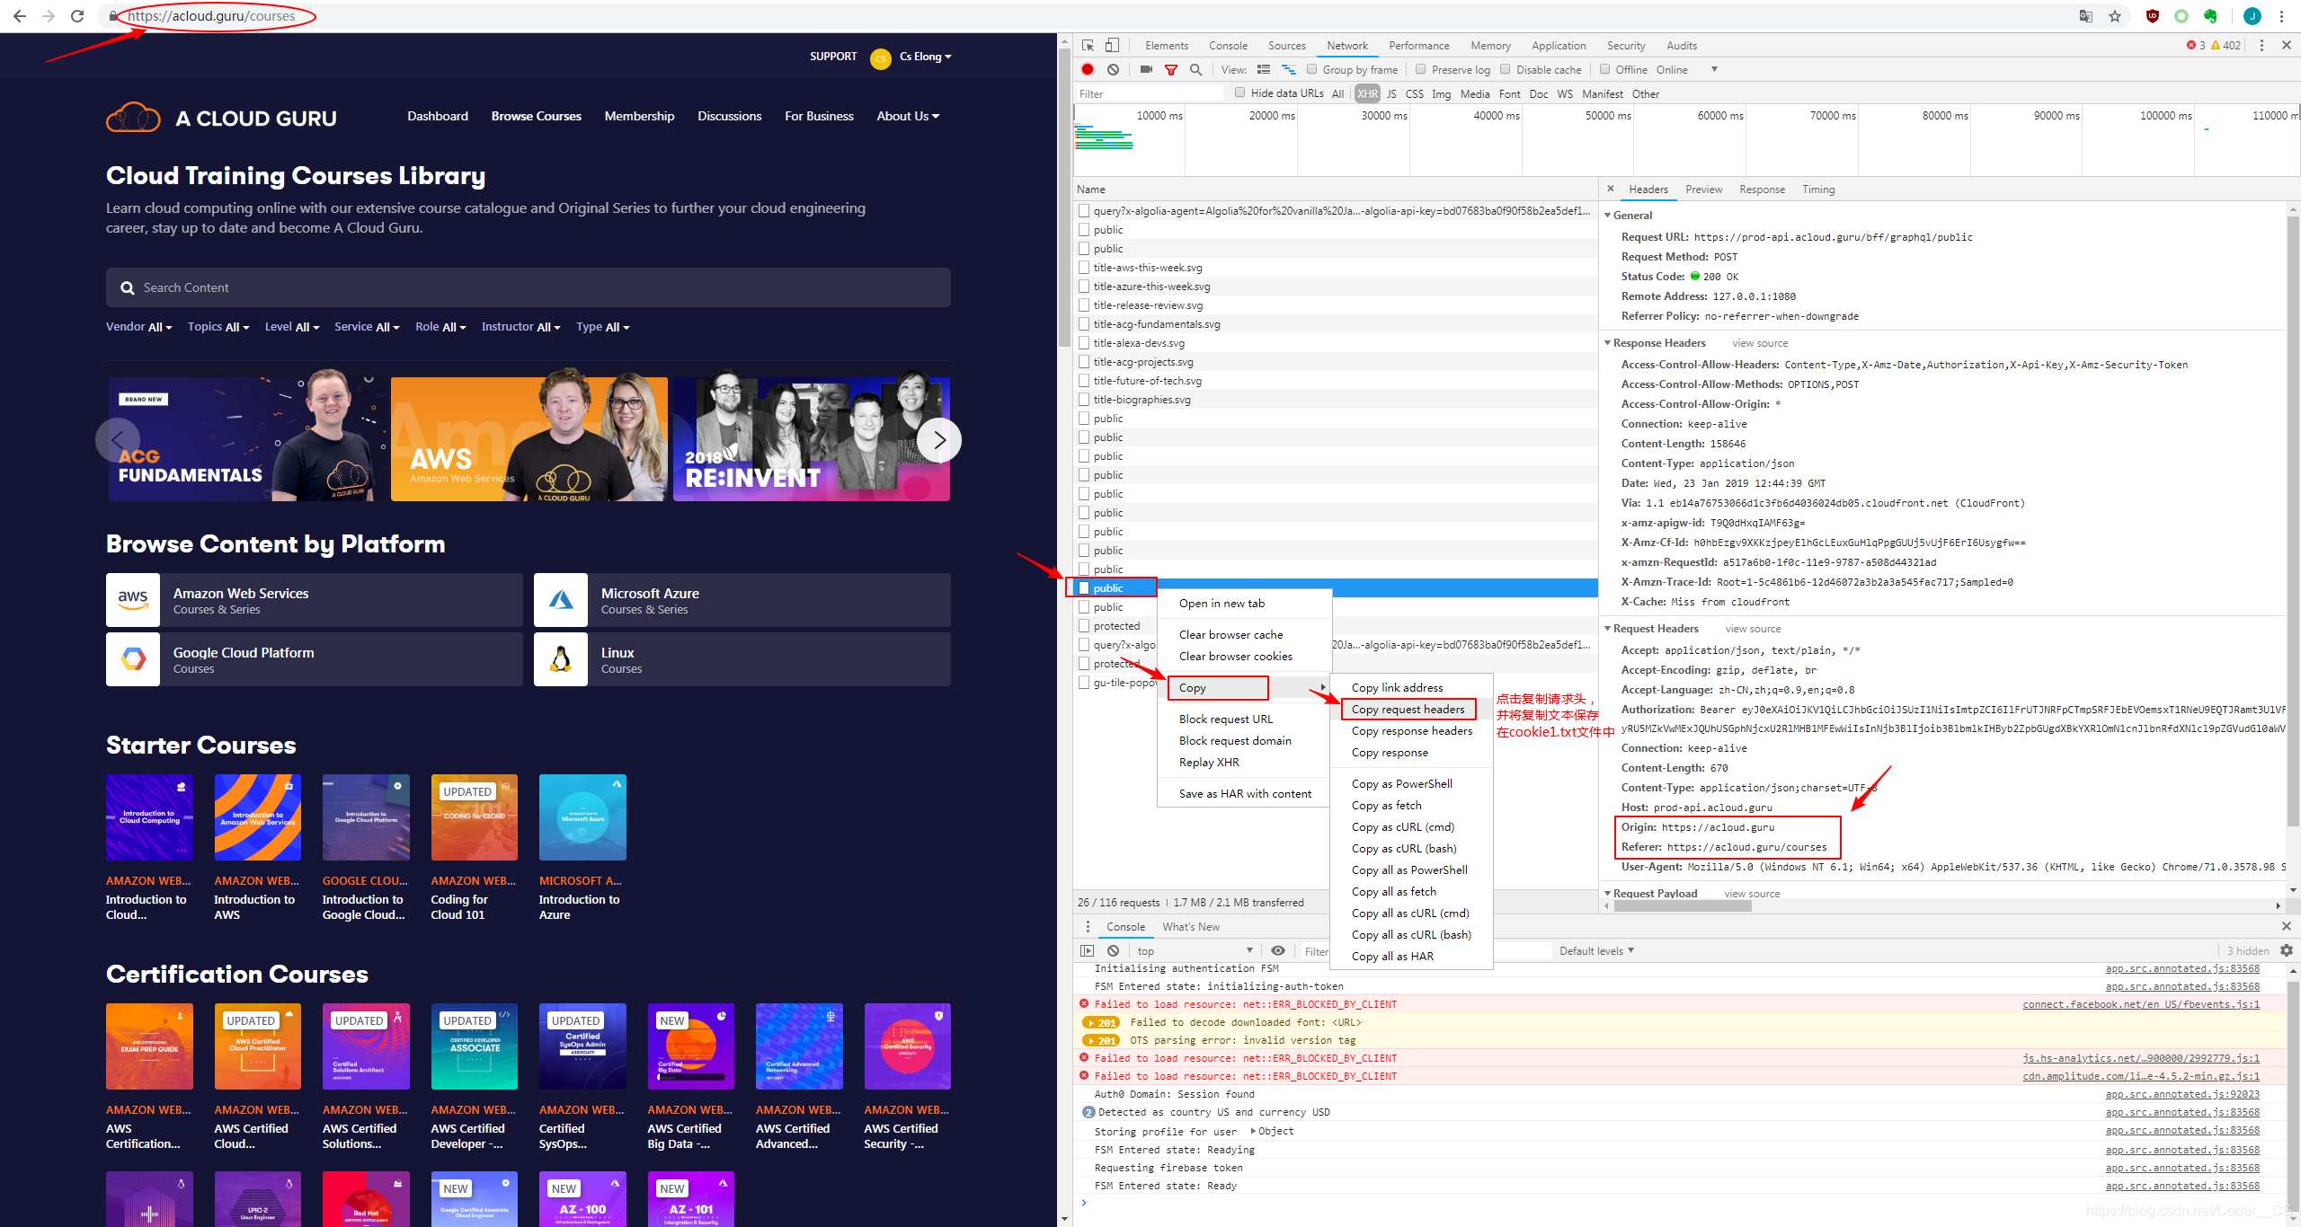Image resolution: width=2301 pixels, height=1227 pixels.
Task: Close the request details pane
Action: pyautogui.click(x=1611, y=189)
